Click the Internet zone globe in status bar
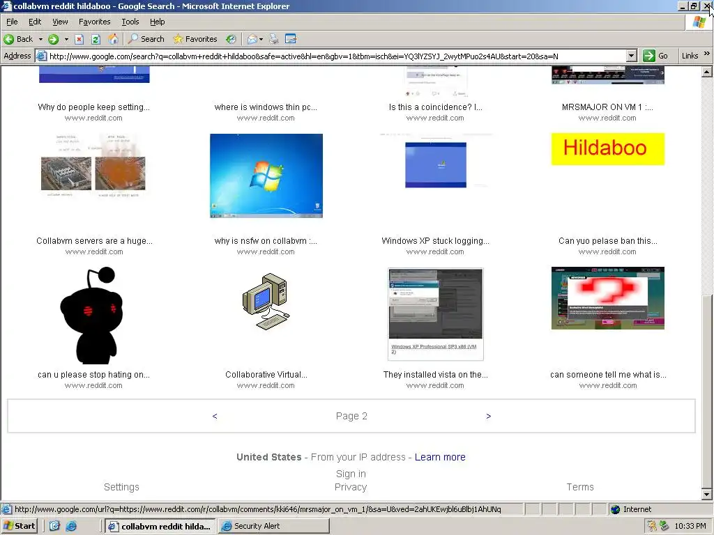 coord(616,509)
